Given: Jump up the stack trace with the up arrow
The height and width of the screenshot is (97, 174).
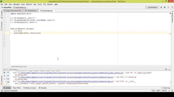Looking at the screenshot, I should point(8,72).
